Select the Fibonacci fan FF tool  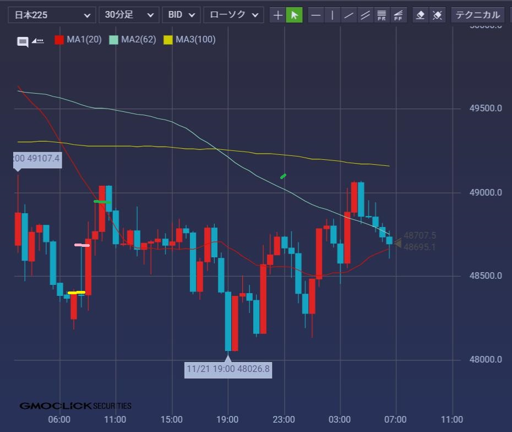pyautogui.click(x=398, y=15)
